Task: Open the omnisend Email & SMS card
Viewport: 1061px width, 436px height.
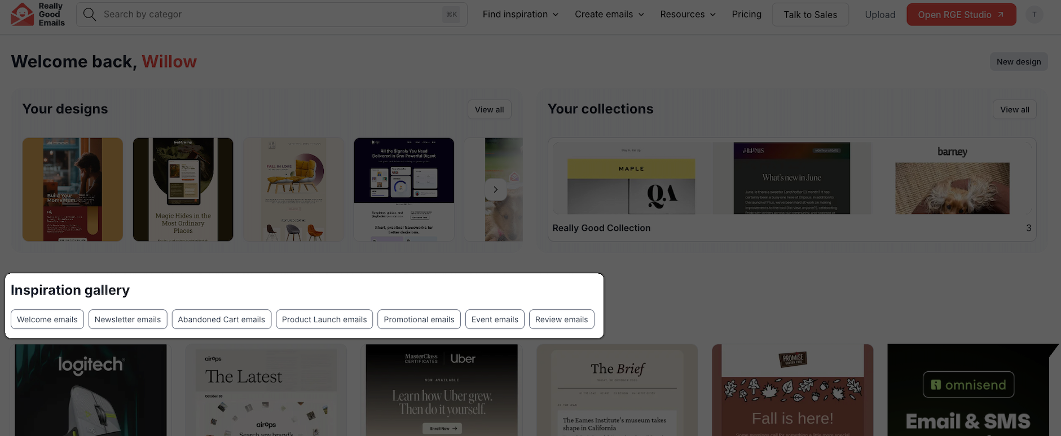Action: click(968, 390)
